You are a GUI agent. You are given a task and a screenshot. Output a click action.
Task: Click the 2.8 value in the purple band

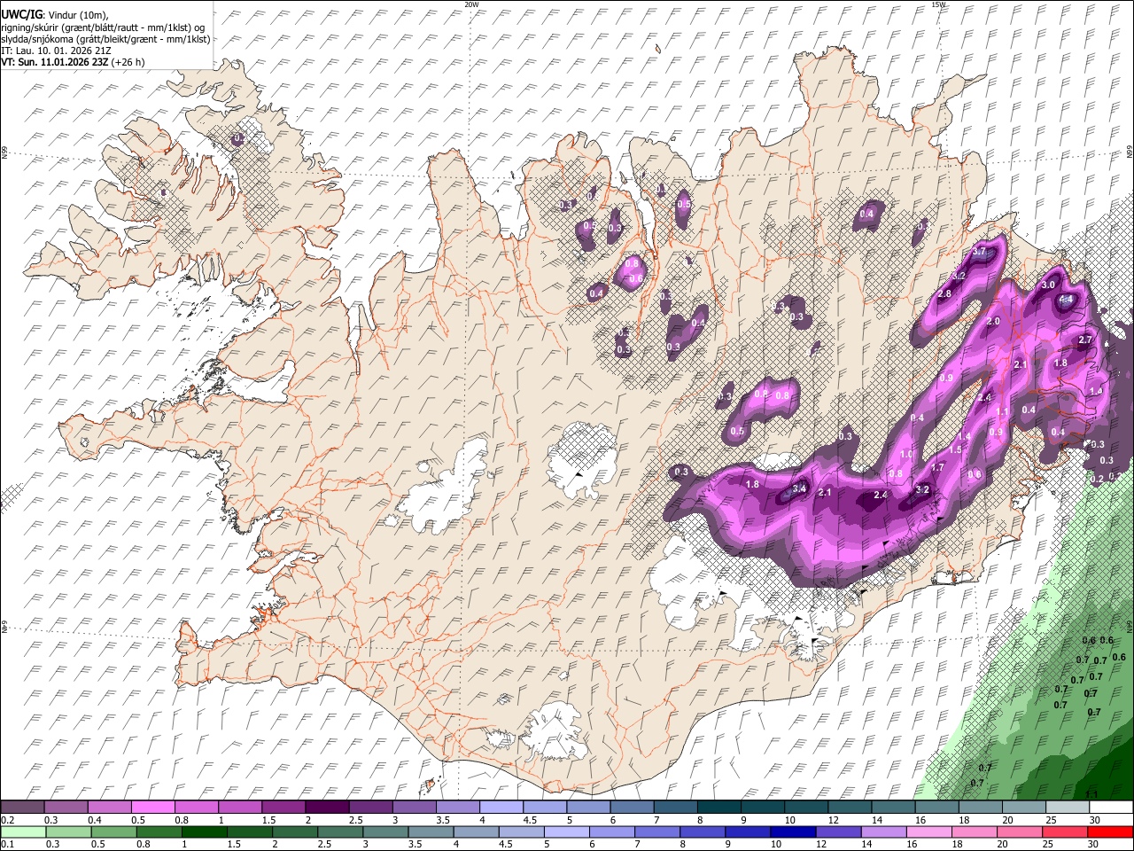pos(944,293)
